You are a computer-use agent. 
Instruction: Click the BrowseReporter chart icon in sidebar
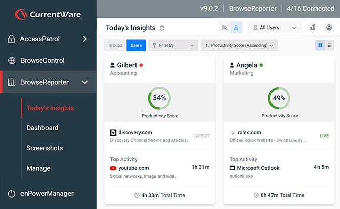pyautogui.click(x=11, y=82)
